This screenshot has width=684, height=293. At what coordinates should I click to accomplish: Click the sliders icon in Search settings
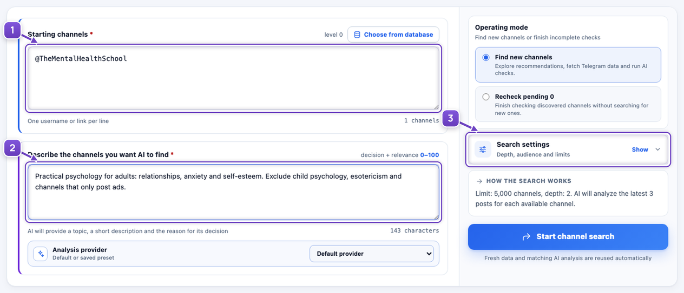[x=483, y=149]
